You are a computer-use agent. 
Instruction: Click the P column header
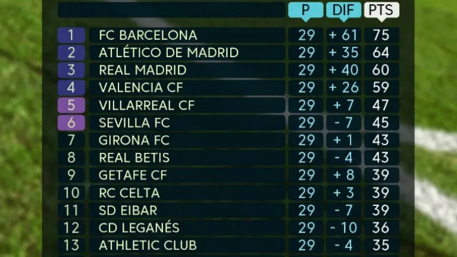306,10
